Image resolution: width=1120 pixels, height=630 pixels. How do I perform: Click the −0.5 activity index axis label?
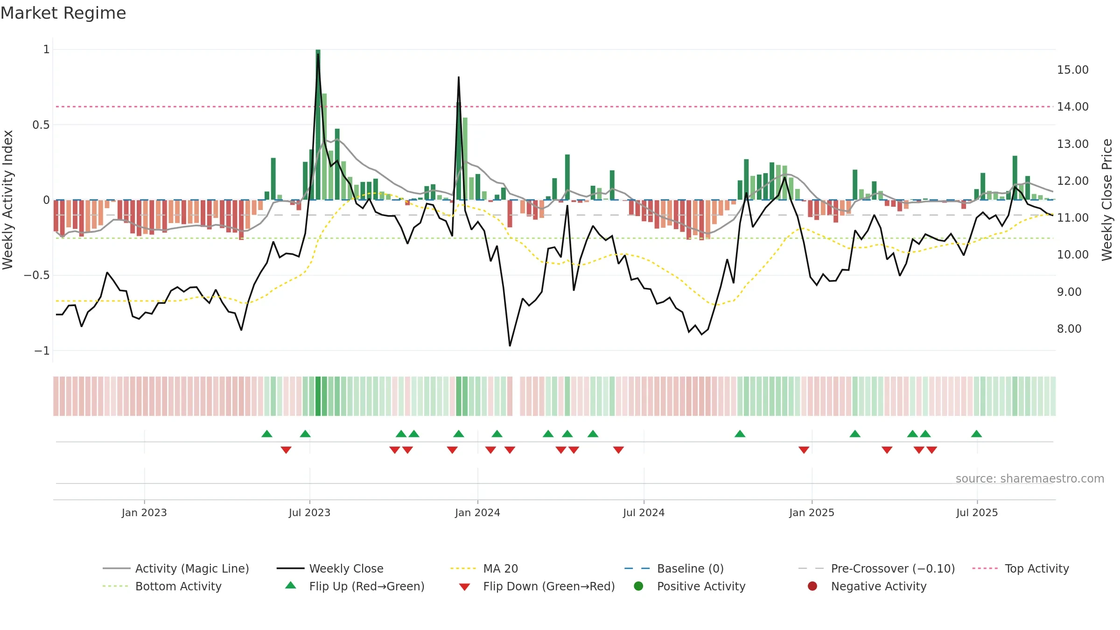tap(37, 275)
